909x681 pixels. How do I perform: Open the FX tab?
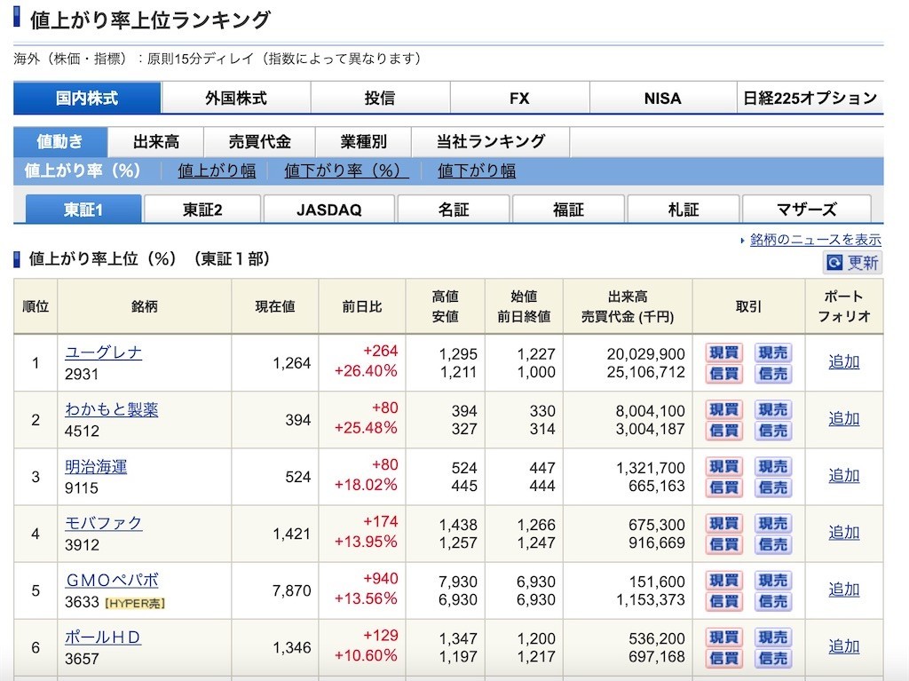pos(519,98)
